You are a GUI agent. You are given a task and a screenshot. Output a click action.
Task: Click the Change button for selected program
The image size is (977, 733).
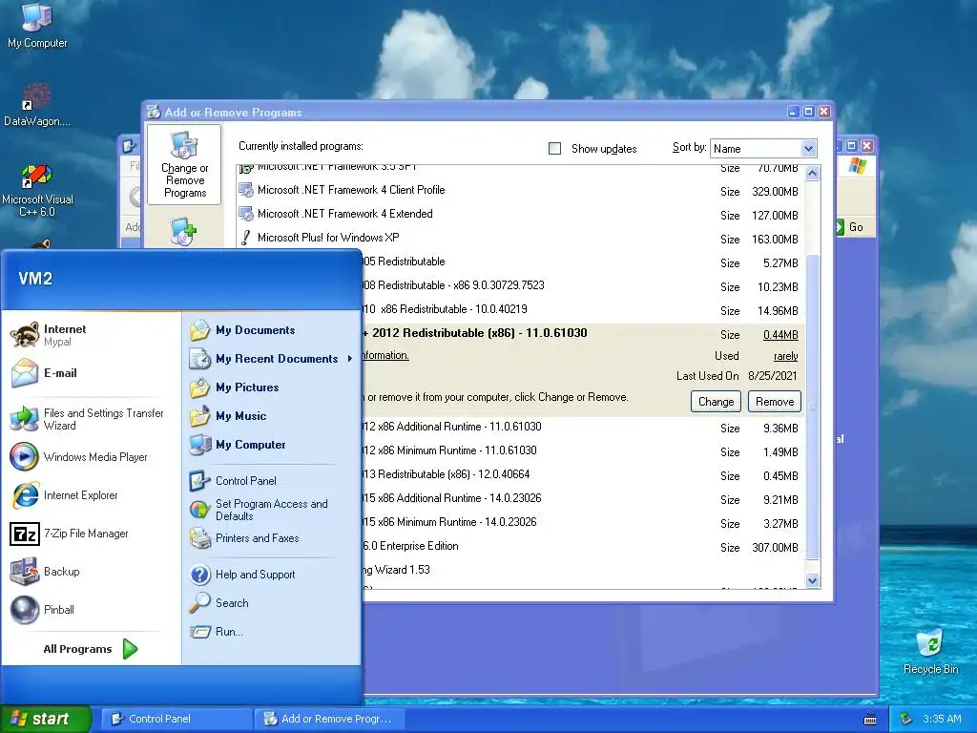point(716,402)
